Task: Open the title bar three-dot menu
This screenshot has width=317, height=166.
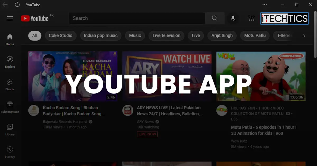Action: tap(265, 5)
